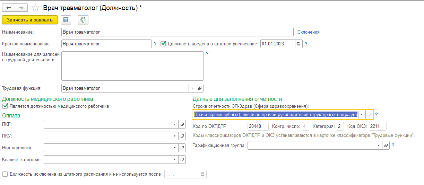This screenshot has width=424, height=185.
Task: Click the ПКУ input field
Action: 107,136
